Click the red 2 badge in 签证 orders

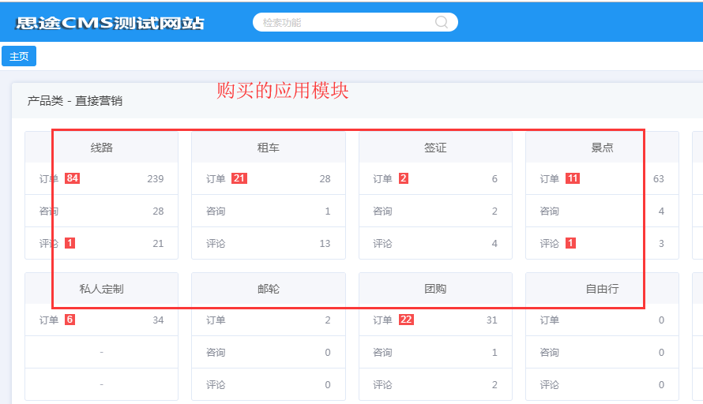pyautogui.click(x=404, y=179)
